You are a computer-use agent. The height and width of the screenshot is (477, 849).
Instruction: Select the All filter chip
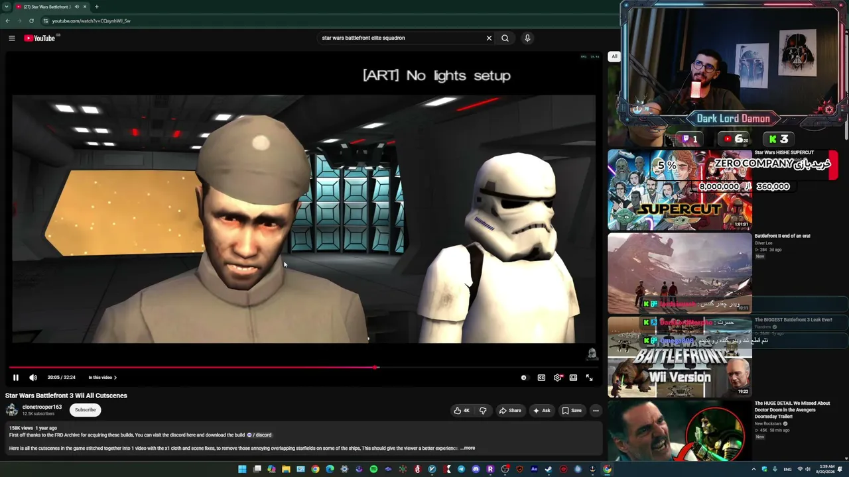614,56
